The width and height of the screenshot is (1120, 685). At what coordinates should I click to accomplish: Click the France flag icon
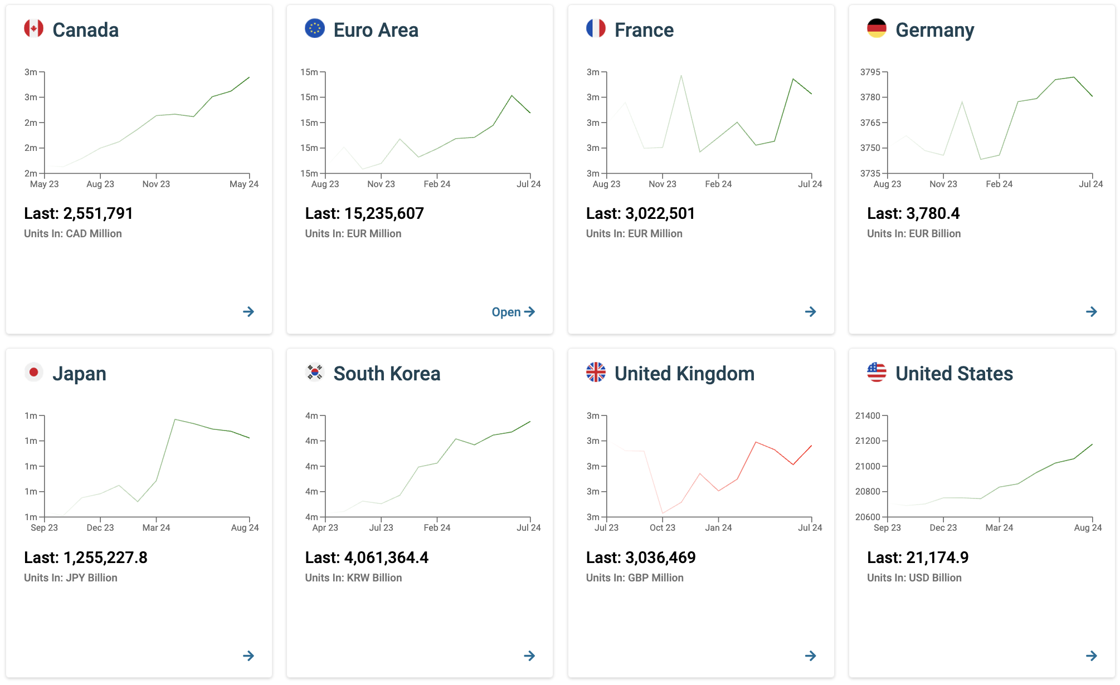[x=596, y=28]
